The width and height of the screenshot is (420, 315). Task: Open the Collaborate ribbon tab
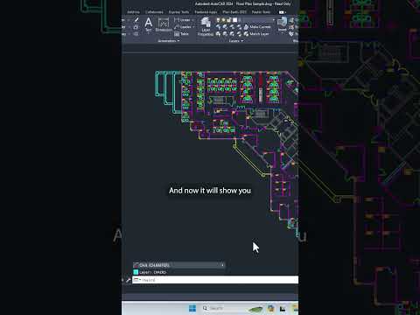[x=154, y=12]
